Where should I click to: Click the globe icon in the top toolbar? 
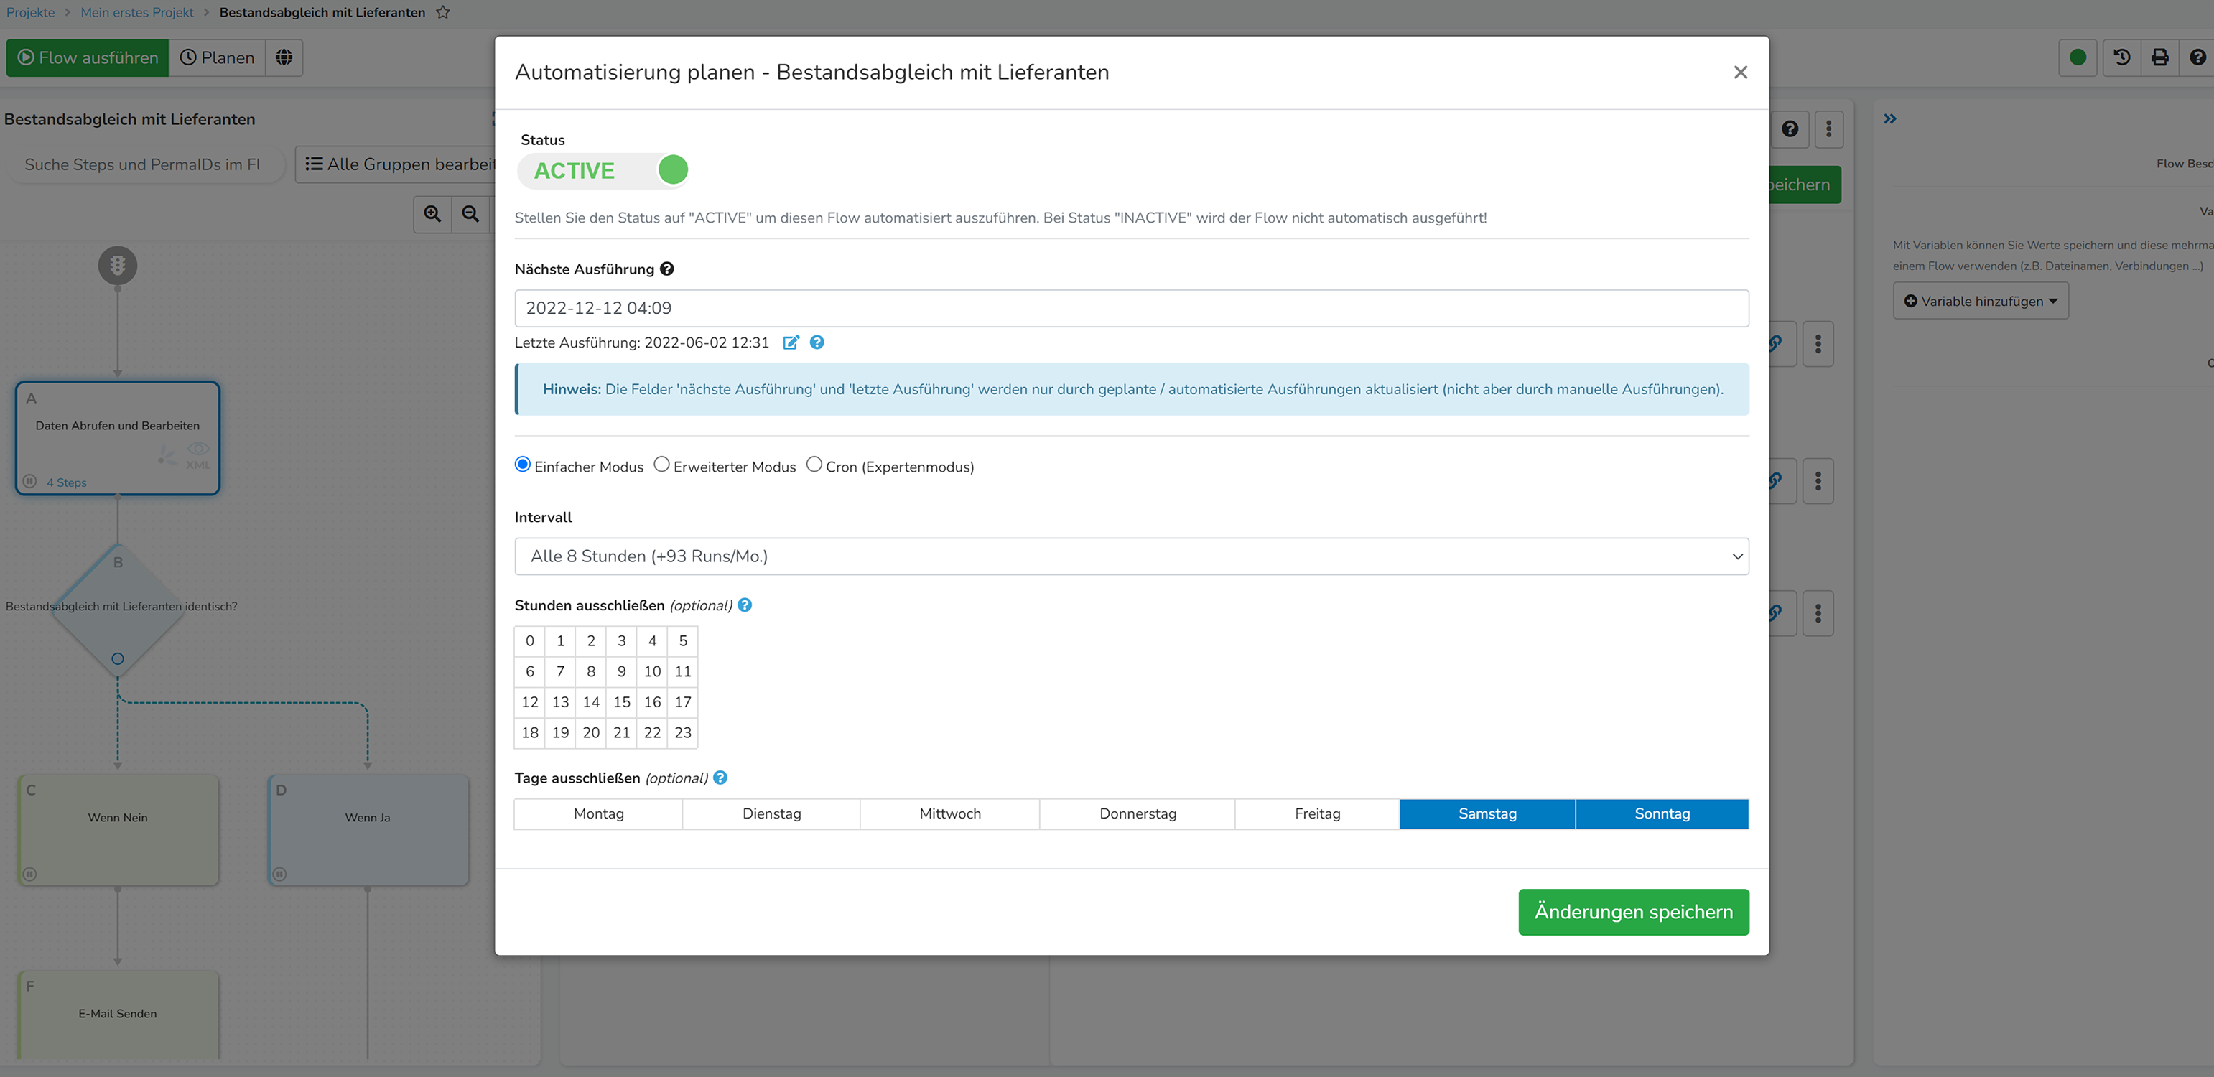(284, 57)
